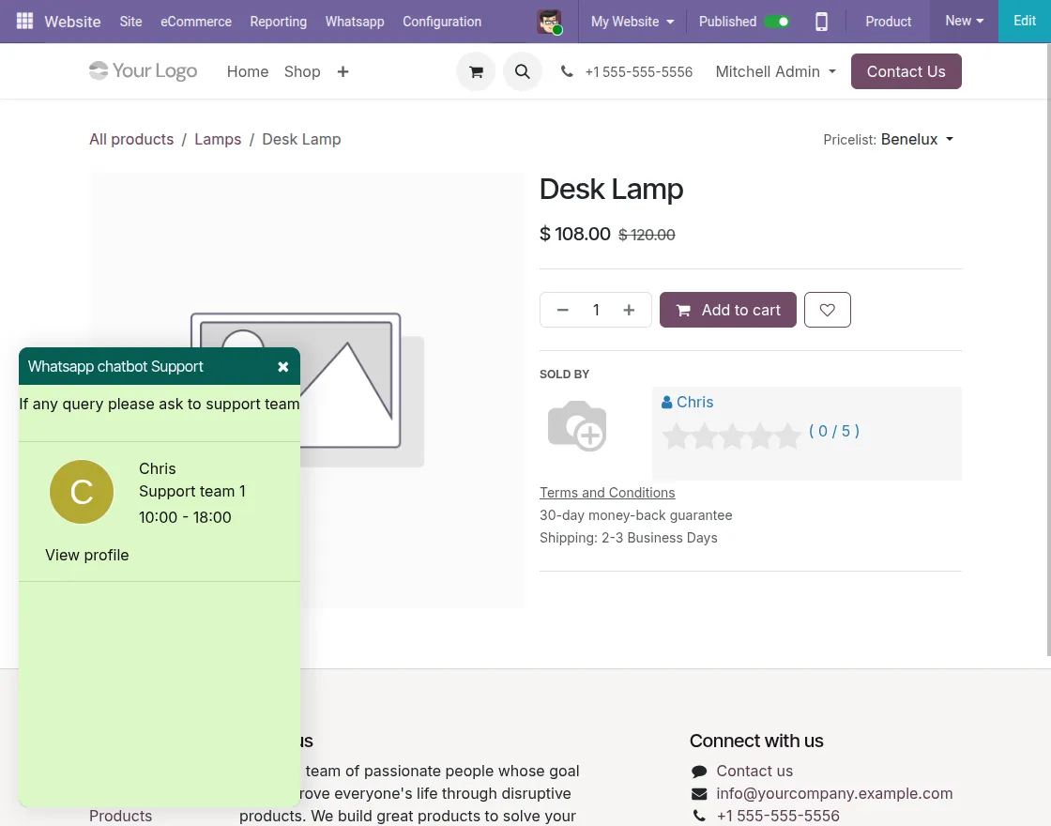The image size is (1051, 826).
Task: Open the Site menu
Action: [x=130, y=22]
